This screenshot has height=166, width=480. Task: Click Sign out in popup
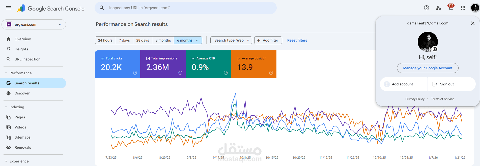tap(452, 84)
